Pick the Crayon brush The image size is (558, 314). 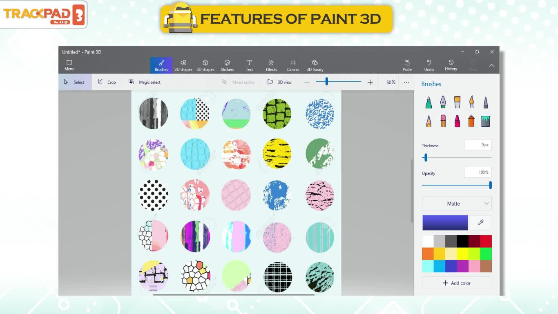coord(457,121)
